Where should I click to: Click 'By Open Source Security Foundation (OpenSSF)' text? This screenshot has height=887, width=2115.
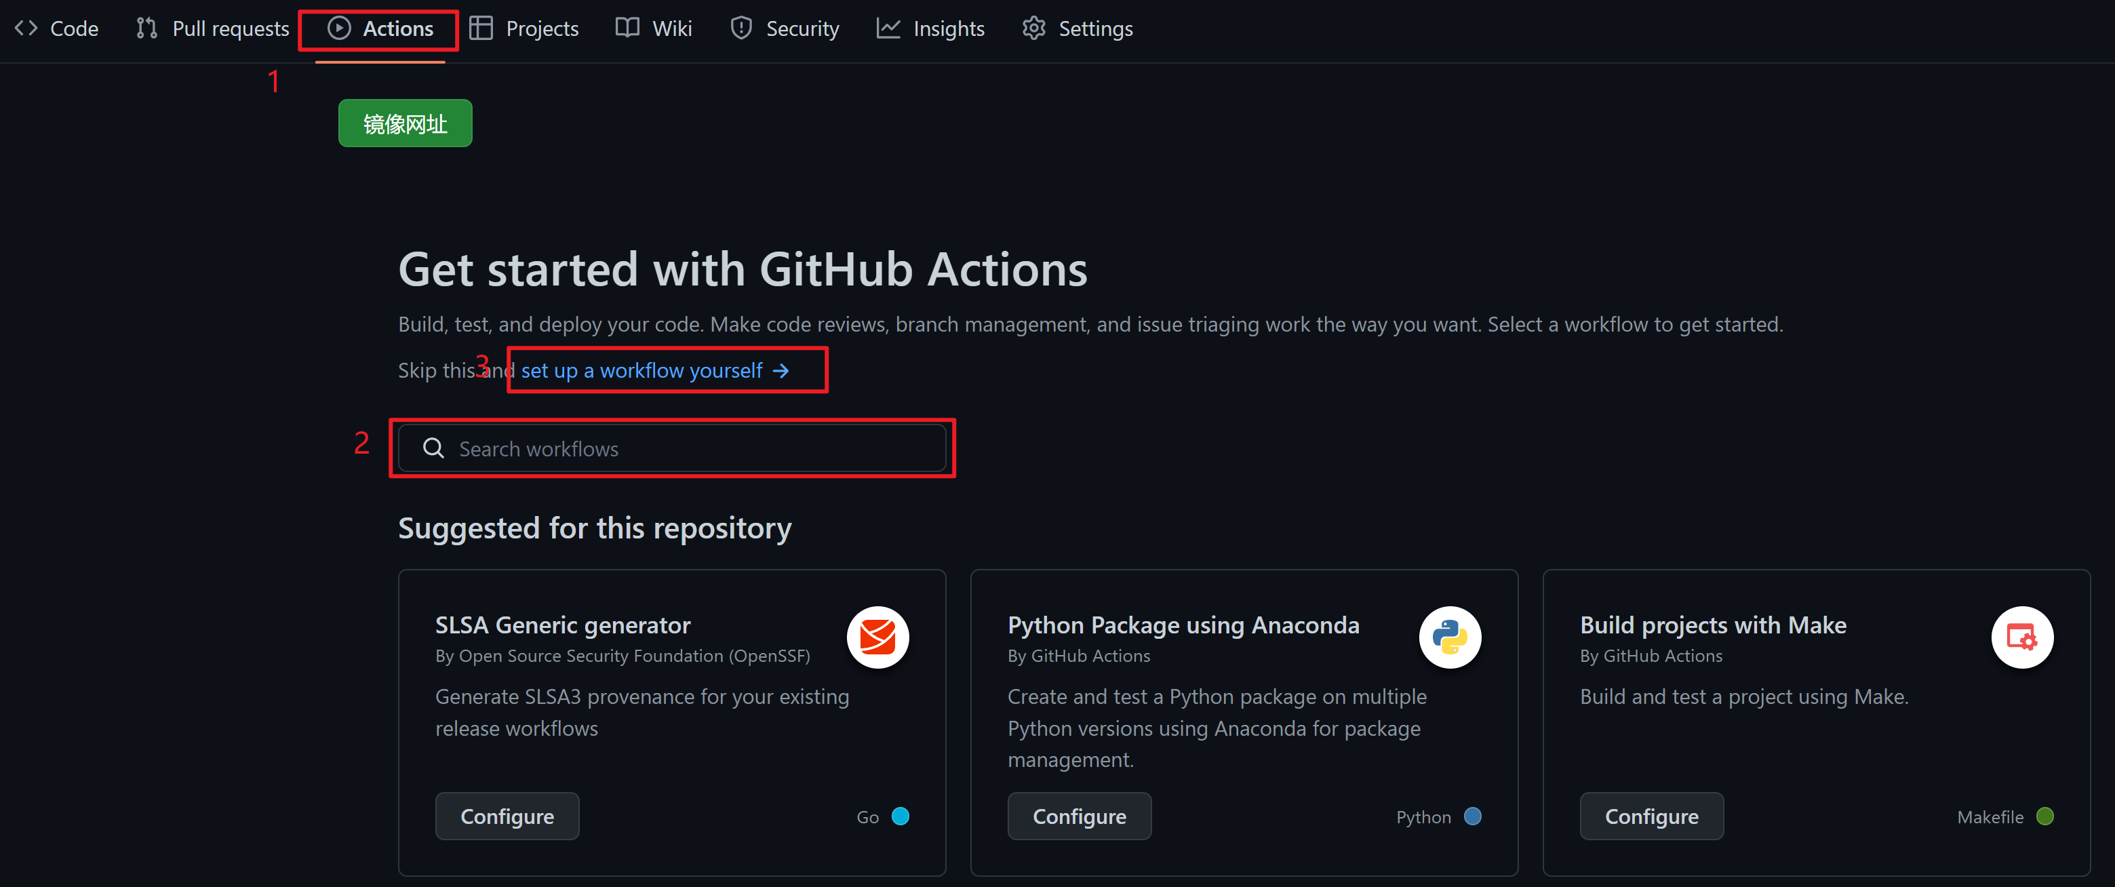point(622,656)
